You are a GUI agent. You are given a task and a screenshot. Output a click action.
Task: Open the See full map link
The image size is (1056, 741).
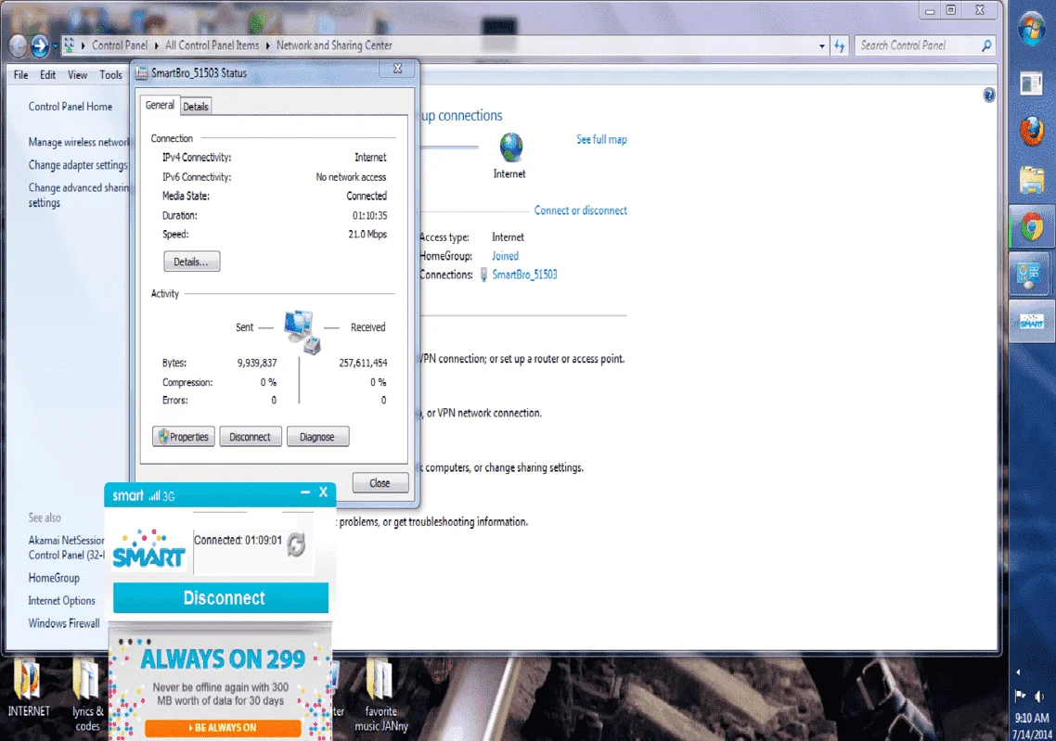601,139
